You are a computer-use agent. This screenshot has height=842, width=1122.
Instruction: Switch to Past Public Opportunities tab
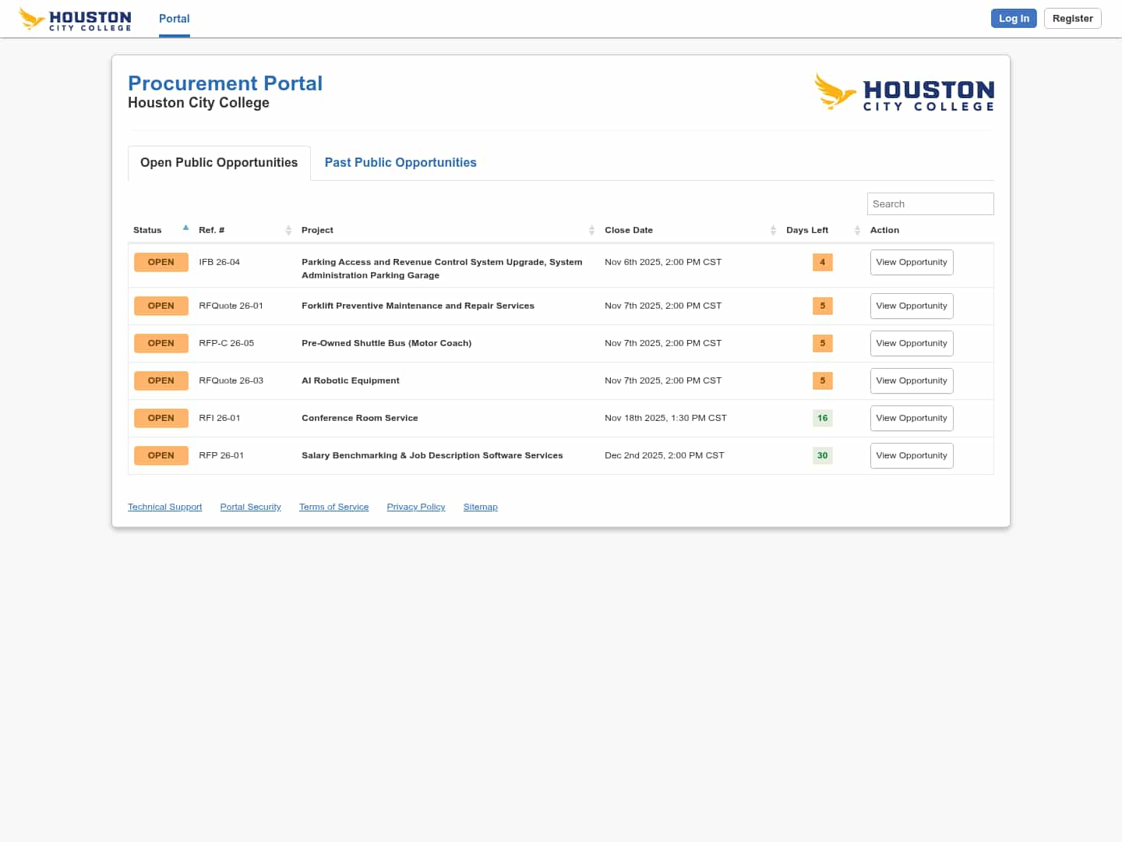coord(400,162)
